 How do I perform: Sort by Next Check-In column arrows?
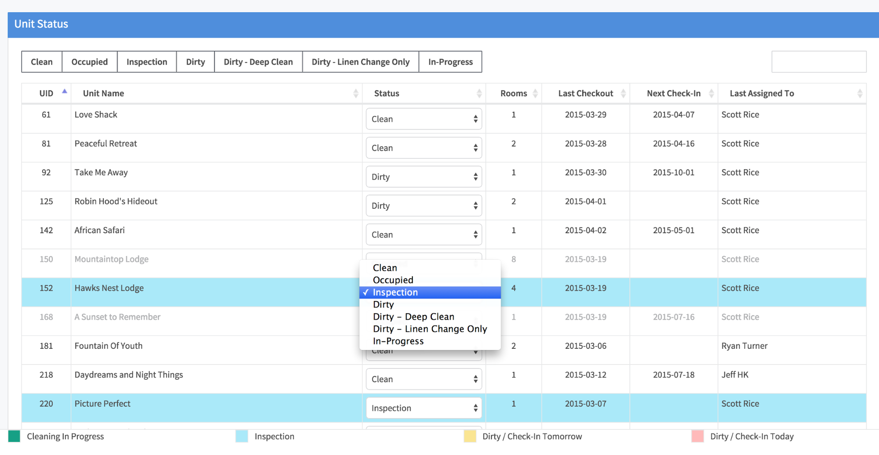pos(711,93)
